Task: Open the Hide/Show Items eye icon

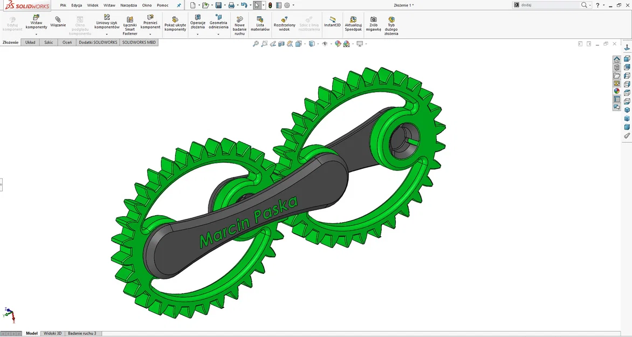Action: (325, 44)
